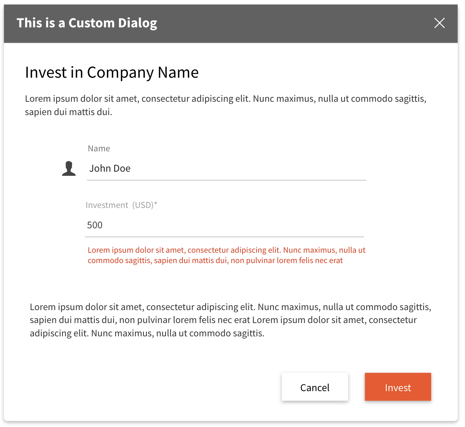Click the person silhouette icon
The image size is (465, 427).
pos(69,168)
